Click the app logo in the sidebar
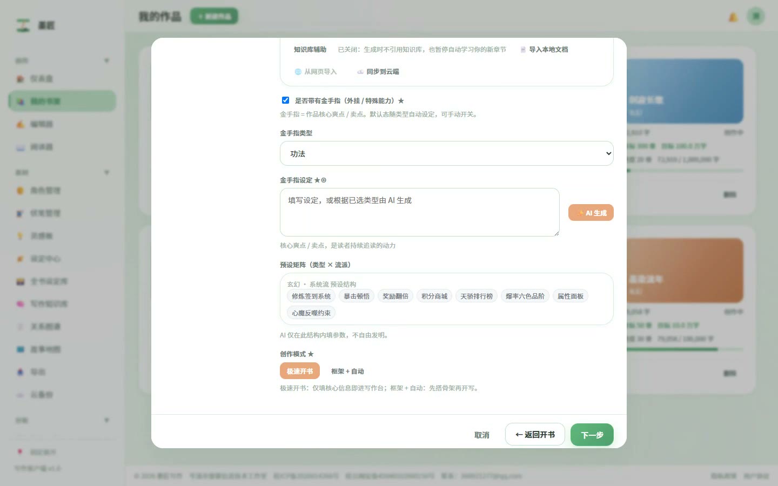This screenshot has width=778, height=486. point(23,25)
